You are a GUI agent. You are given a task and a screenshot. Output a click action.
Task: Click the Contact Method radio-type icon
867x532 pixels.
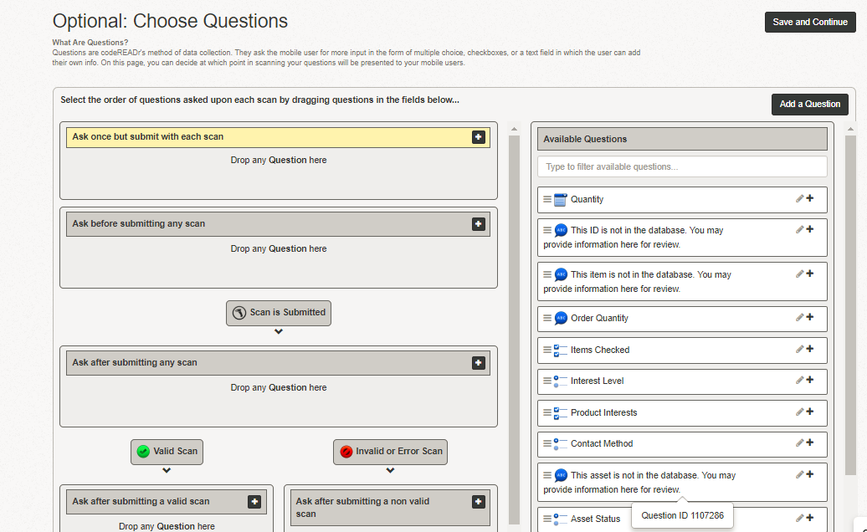(x=560, y=443)
